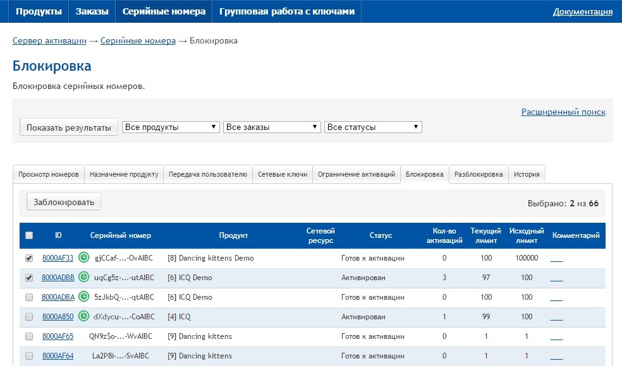Click the 'Показать результаты' button
This screenshot has height=366, width=622.
coord(69,127)
